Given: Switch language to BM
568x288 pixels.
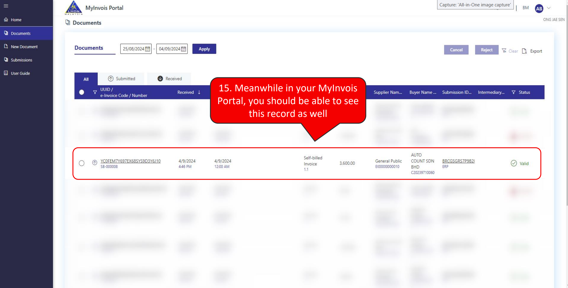Looking at the screenshot, I should 525,8.
